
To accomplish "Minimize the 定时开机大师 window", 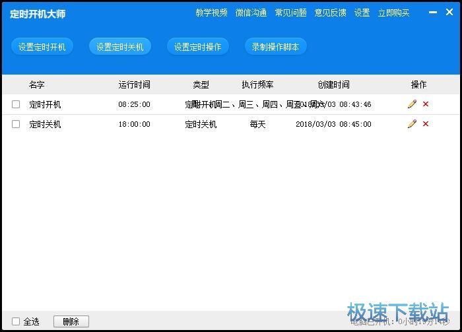I will click(x=433, y=13).
